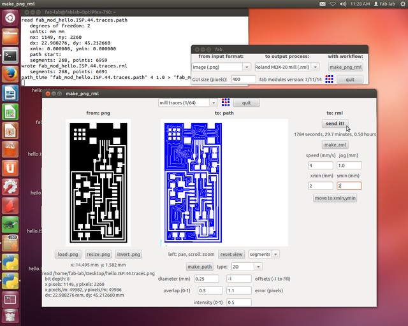Image resolution: width=408 pixels, height=326 pixels.
Task: Open LibreOffice Writer in the dock
Action: point(10,93)
